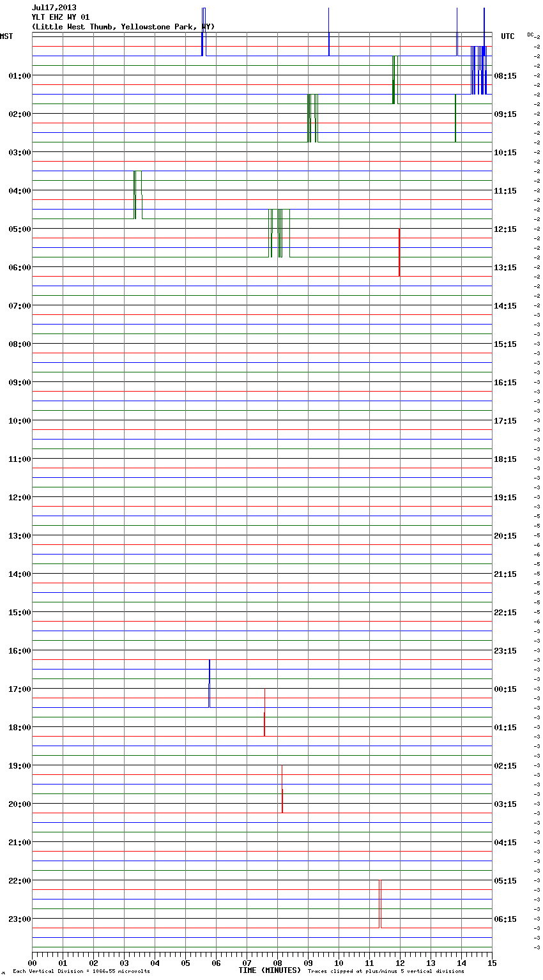543x980 pixels.
Task: Select the 03:00 MST row label
Action: [x=20, y=152]
